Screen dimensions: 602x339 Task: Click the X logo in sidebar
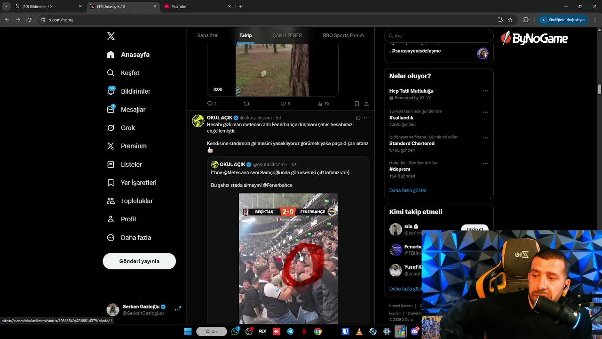(111, 36)
